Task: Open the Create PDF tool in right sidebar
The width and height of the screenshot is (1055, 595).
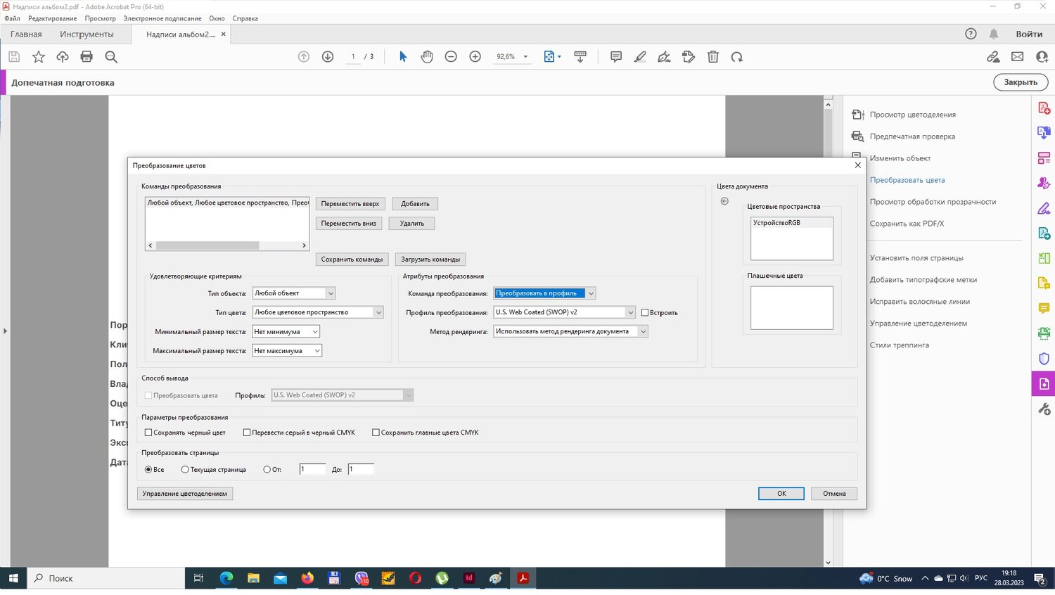Action: (1044, 108)
